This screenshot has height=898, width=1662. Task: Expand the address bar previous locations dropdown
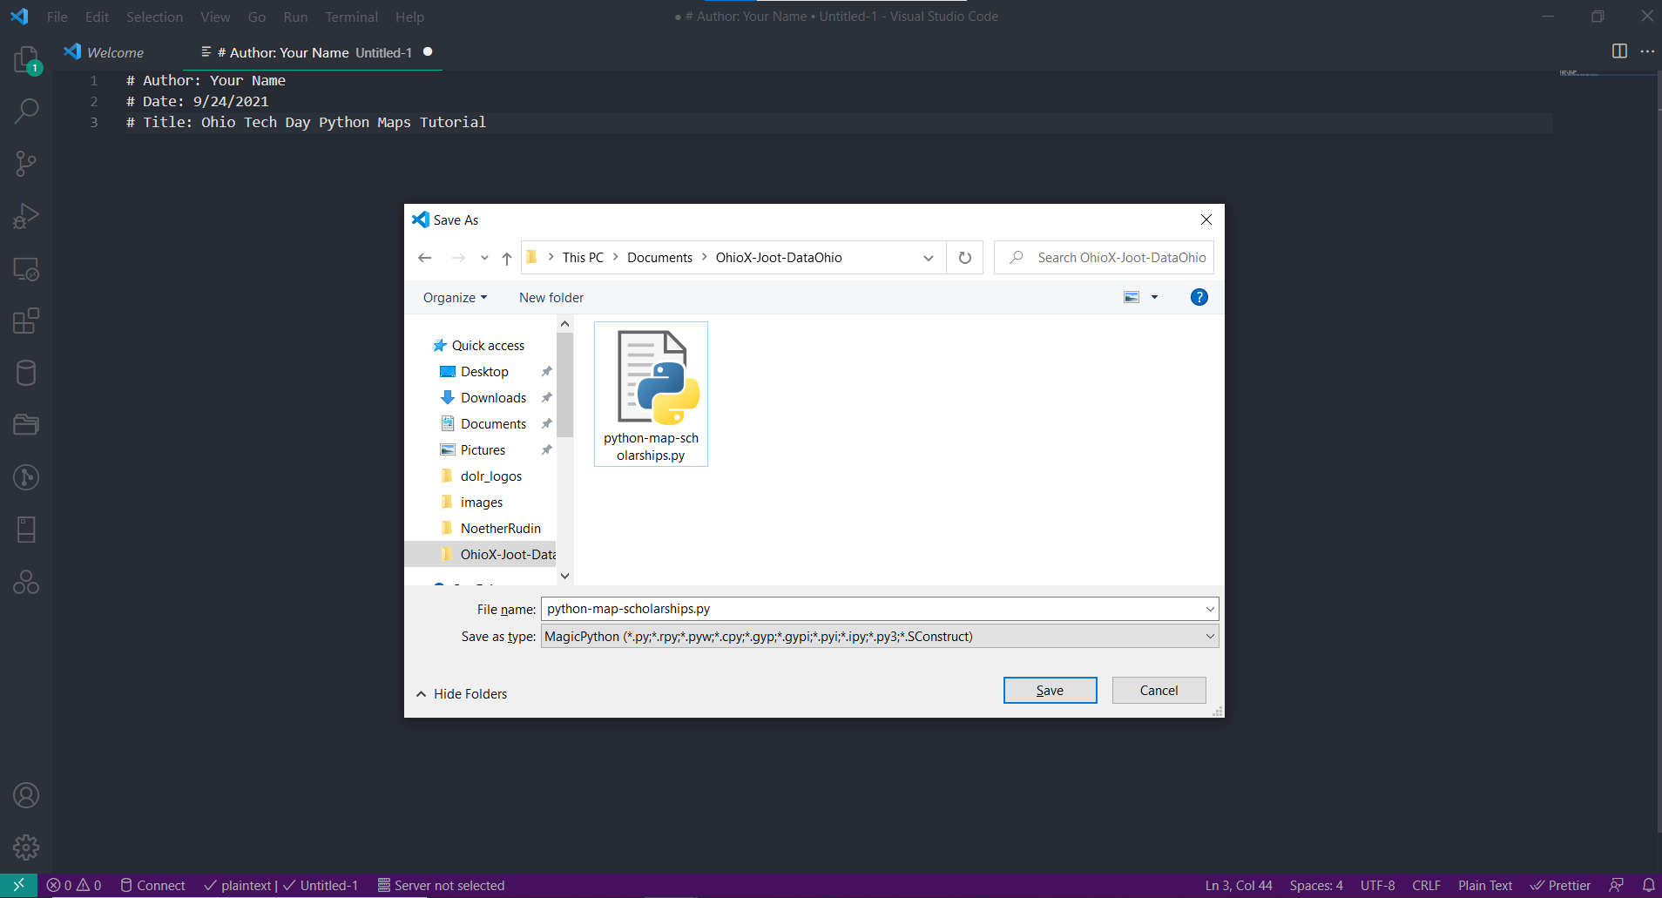click(929, 258)
